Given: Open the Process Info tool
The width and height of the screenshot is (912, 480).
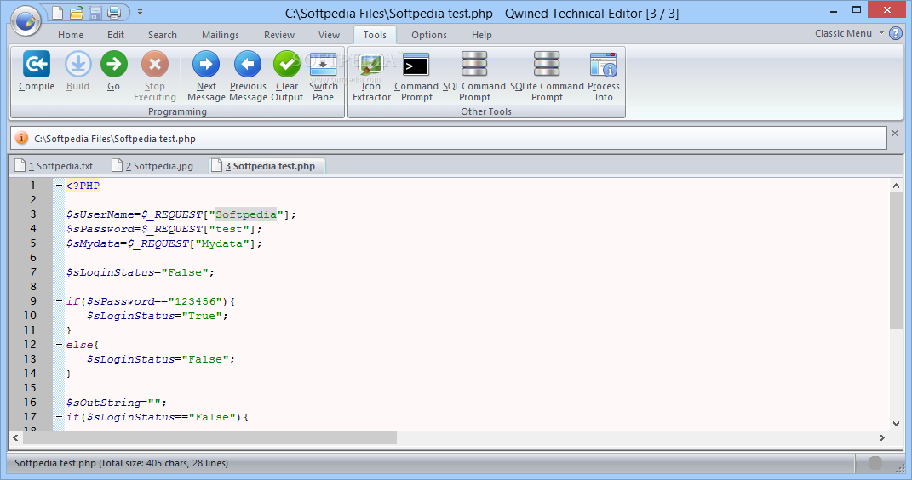Looking at the screenshot, I should [603, 65].
